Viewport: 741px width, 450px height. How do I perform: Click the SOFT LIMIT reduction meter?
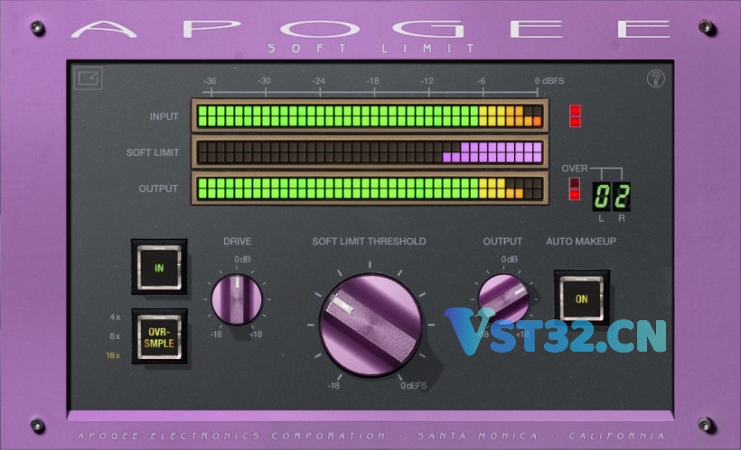click(x=370, y=152)
